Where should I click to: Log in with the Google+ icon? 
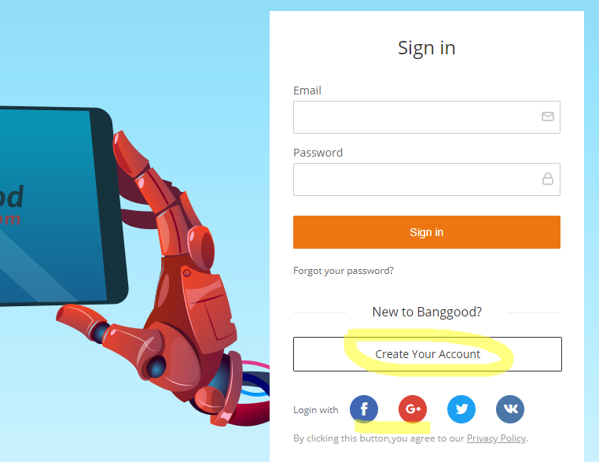[413, 408]
